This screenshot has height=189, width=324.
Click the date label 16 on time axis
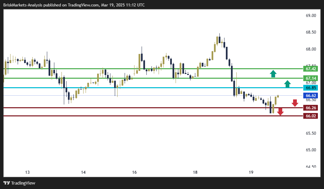pos(134,172)
